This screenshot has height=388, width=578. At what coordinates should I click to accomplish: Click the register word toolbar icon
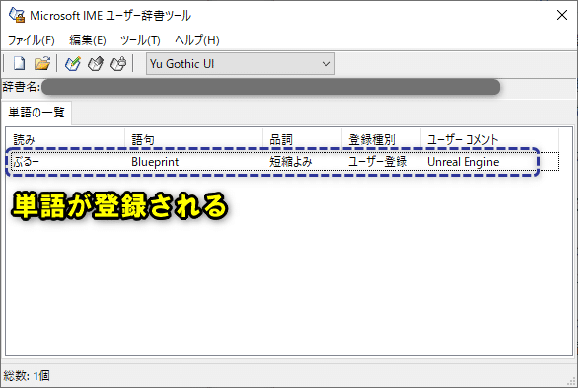[x=73, y=64]
